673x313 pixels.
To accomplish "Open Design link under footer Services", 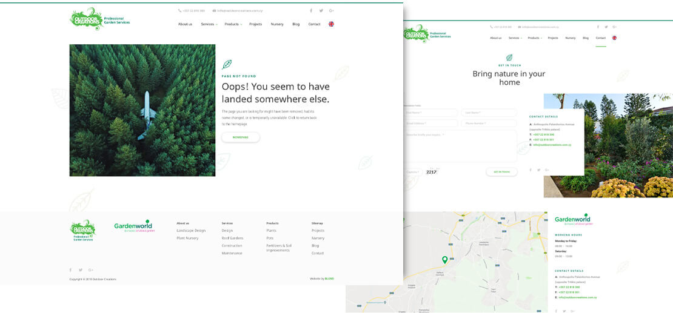I will 227,231.
